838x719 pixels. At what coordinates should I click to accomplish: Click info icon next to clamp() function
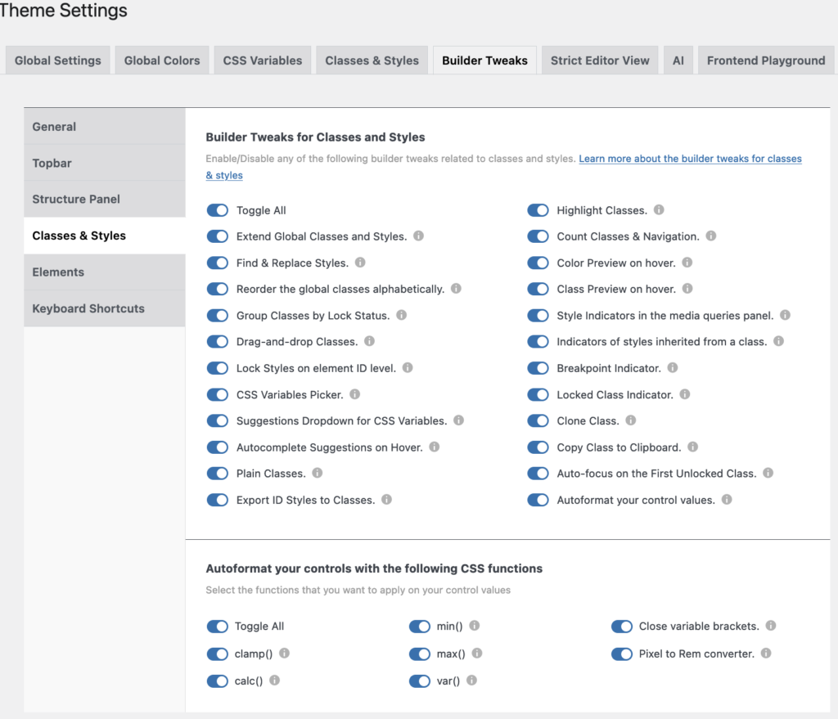285,654
